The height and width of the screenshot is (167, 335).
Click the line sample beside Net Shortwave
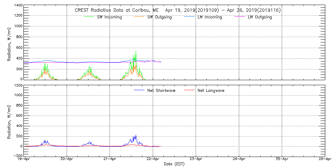tap(139, 91)
